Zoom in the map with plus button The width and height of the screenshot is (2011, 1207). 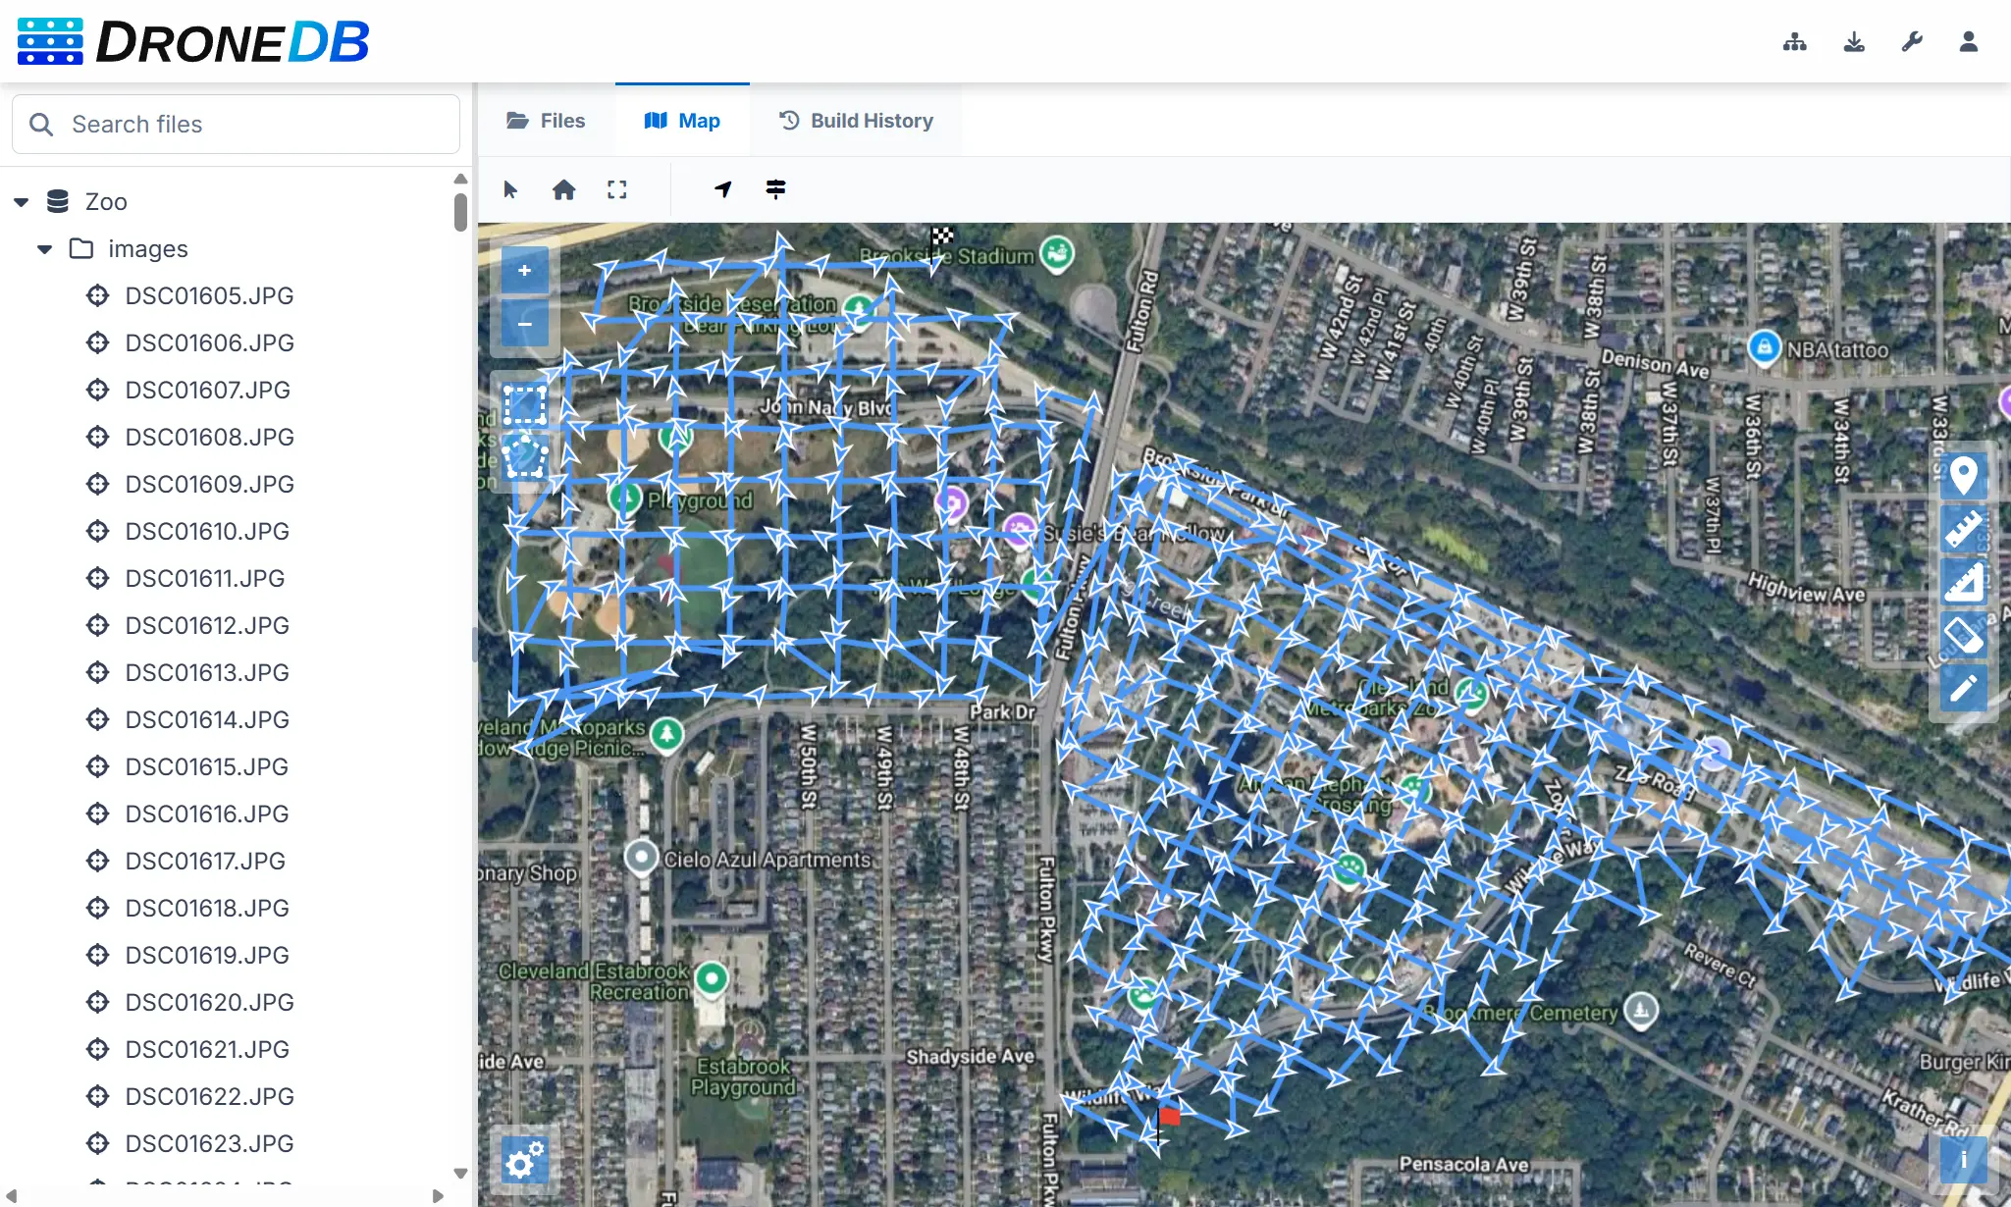[x=525, y=271]
